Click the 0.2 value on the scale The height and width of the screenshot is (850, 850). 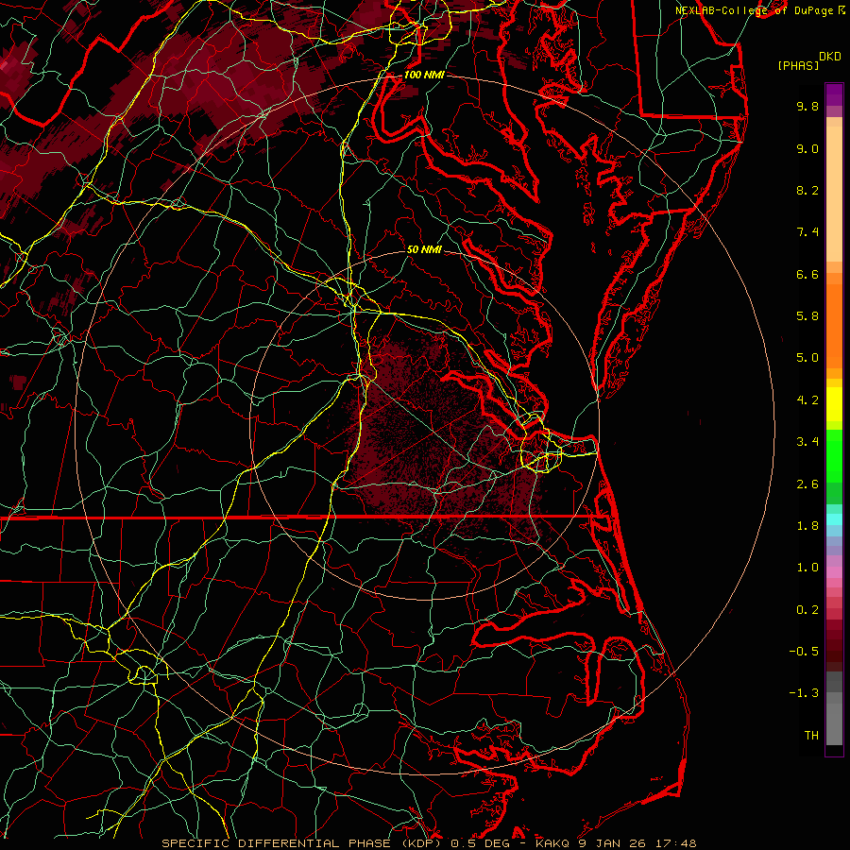coord(807,610)
